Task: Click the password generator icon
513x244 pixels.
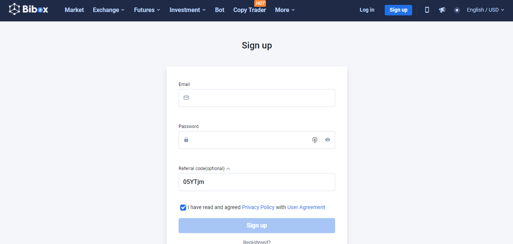Action: 315,140
